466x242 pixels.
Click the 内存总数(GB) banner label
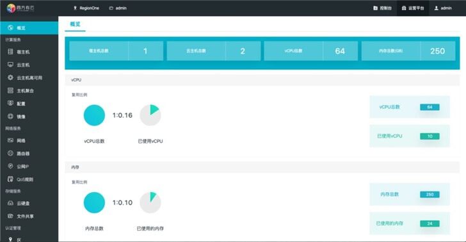391,51
